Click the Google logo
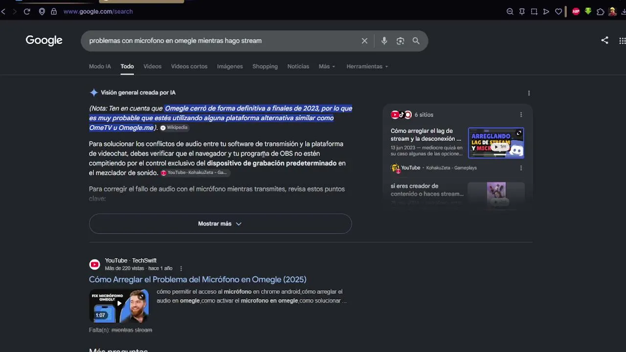Viewport: 626px width, 352px height. [44, 41]
